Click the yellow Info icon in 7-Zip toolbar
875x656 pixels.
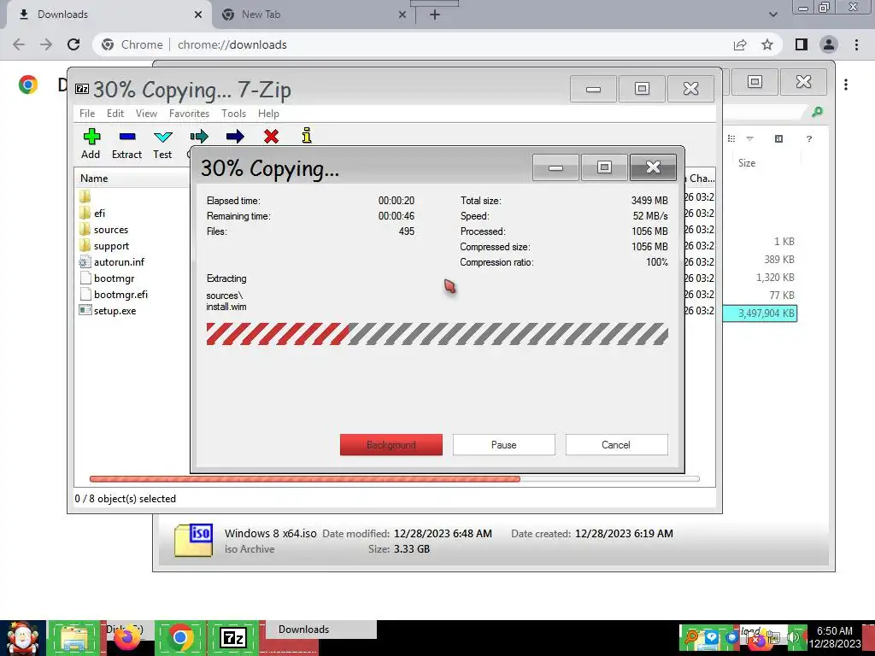click(x=307, y=136)
